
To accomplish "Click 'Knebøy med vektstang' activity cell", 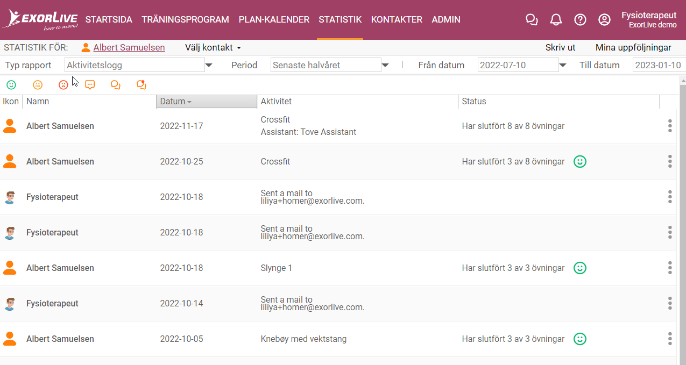I will (303, 339).
